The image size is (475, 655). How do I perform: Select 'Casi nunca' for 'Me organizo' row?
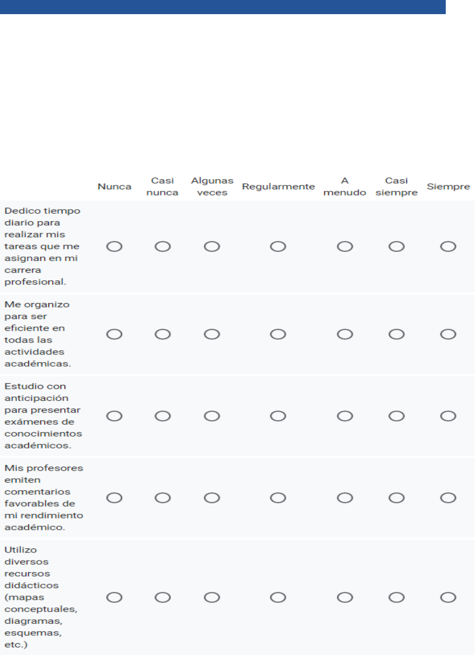pos(162,334)
